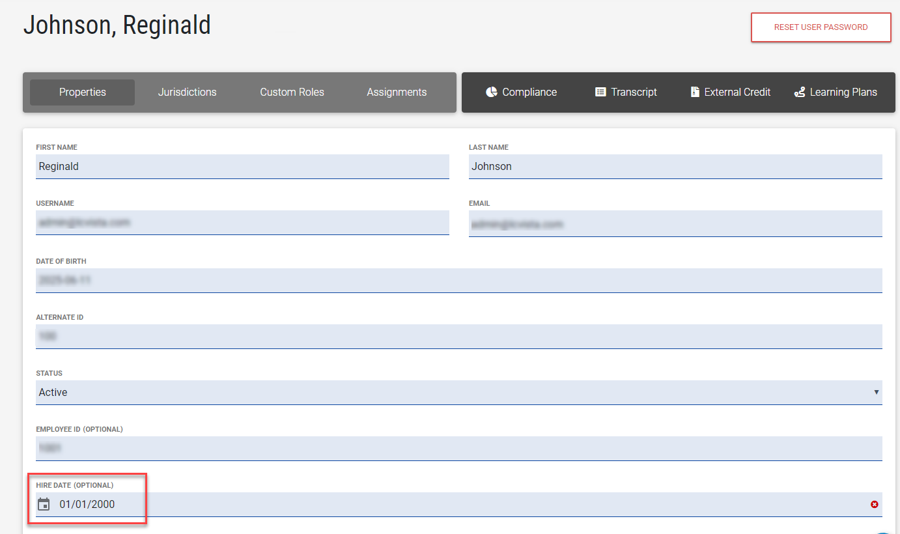900x534 pixels.
Task: Click the Alternate ID field
Action: click(458, 336)
